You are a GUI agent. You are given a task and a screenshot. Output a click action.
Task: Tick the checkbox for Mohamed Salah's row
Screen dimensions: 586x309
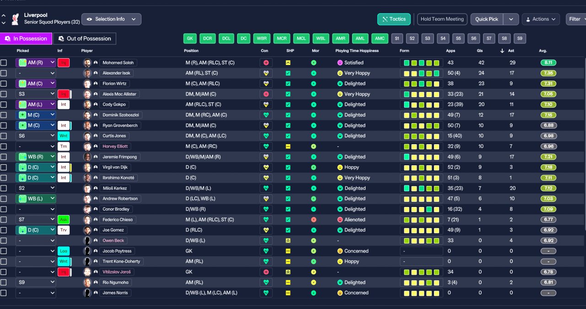pos(4,63)
